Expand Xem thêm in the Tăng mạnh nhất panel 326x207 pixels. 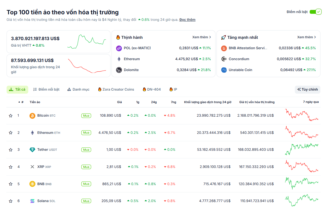pyautogui.click(x=307, y=37)
